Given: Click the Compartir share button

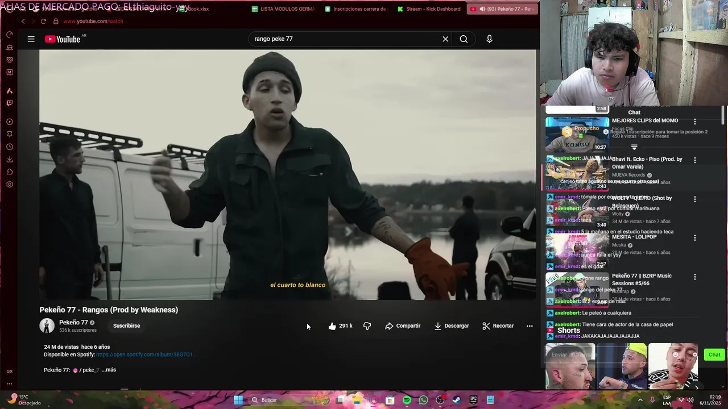Looking at the screenshot, I should 403,326.
